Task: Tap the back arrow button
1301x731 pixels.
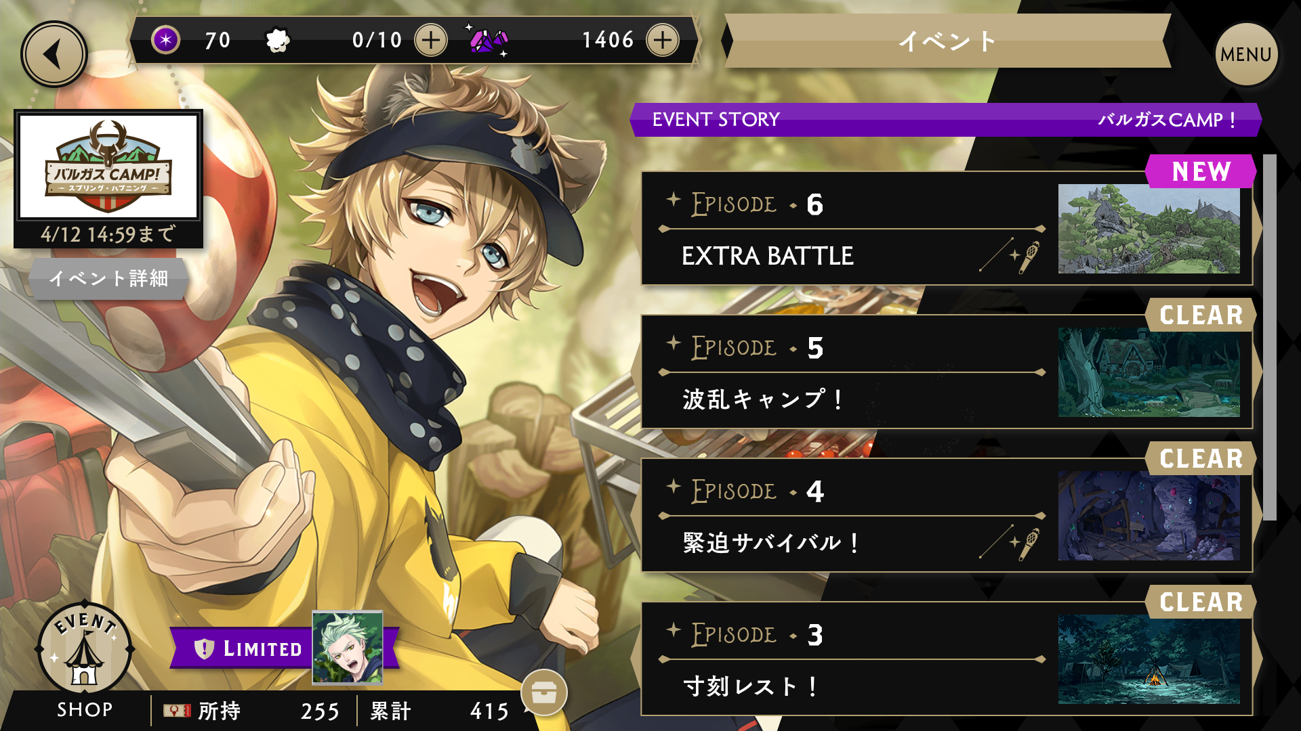Action: coord(54,54)
